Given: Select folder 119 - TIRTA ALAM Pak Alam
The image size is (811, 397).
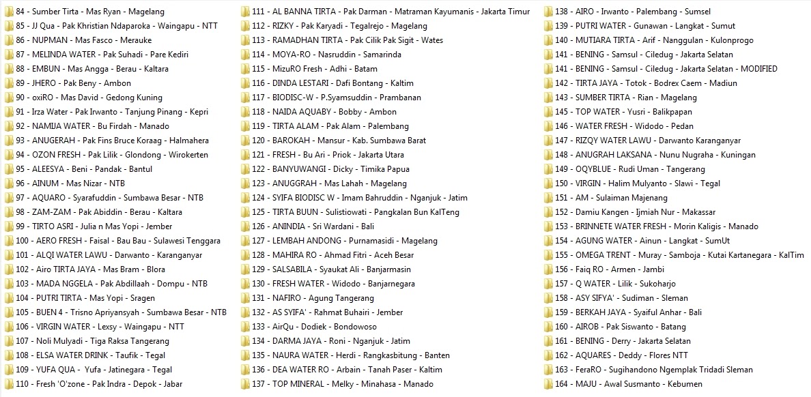Looking at the screenshot, I should (x=326, y=126).
